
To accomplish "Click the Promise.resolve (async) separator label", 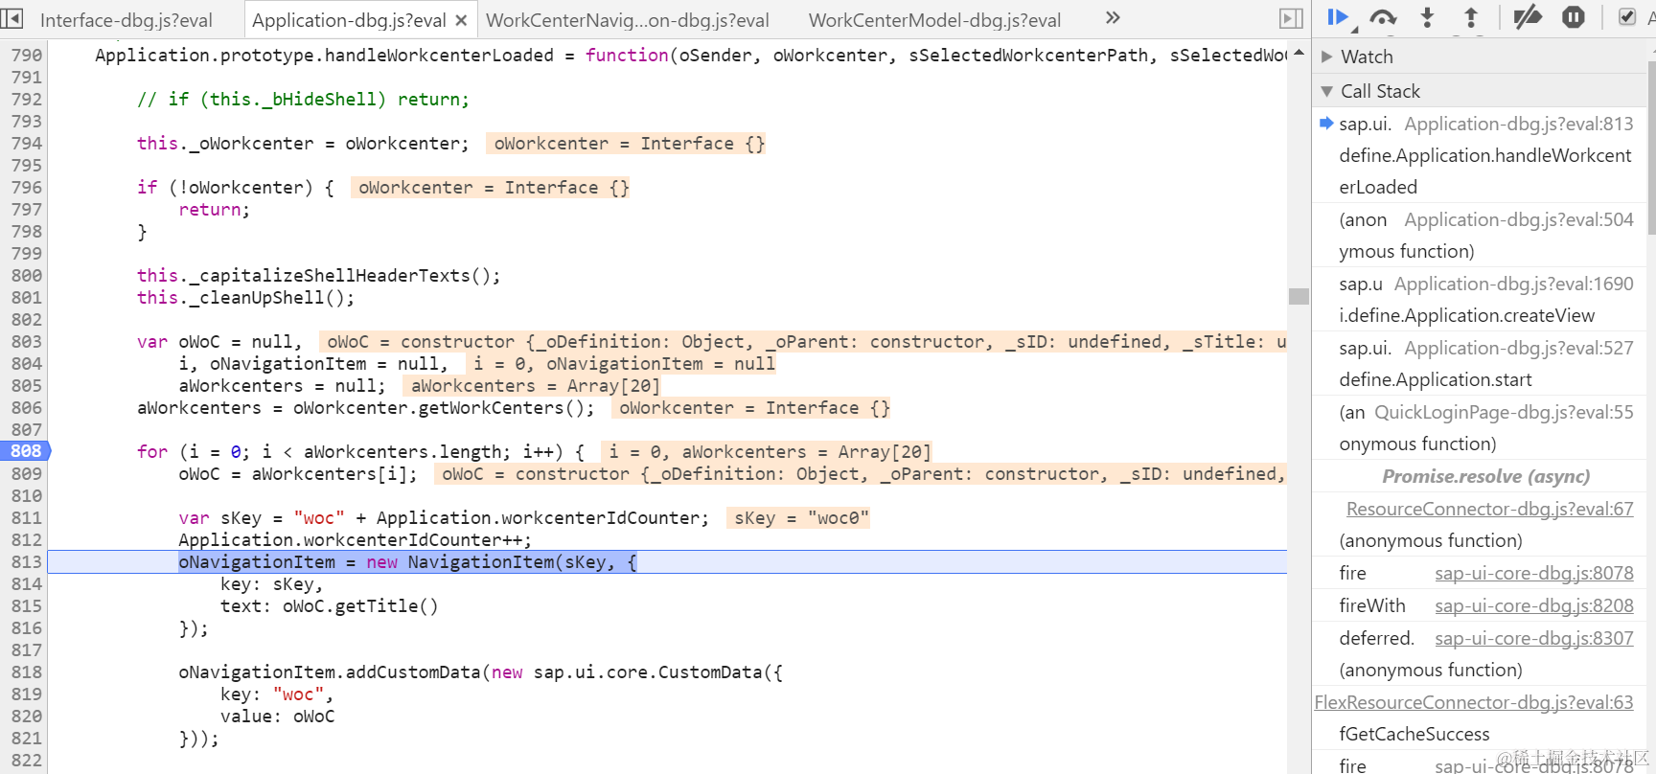I will 1485,476.
